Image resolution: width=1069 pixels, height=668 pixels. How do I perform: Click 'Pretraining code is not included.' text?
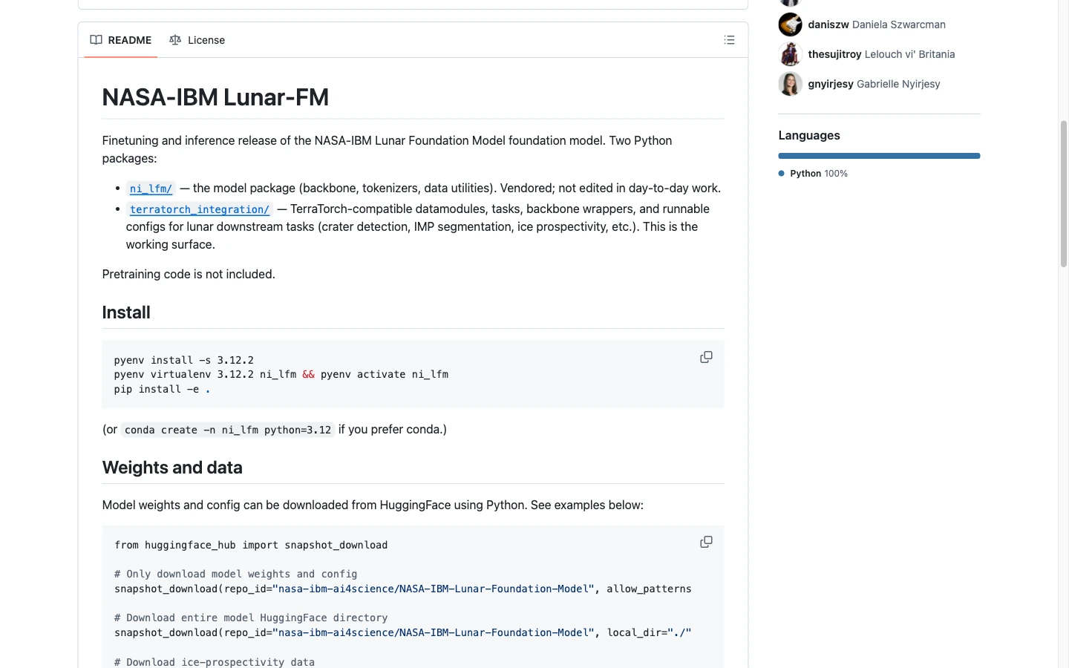(189, 274)
